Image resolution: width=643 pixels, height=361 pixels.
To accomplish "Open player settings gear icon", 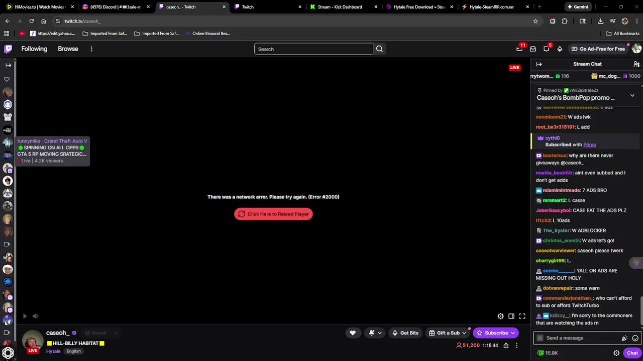I will click(x=501, y=316).
